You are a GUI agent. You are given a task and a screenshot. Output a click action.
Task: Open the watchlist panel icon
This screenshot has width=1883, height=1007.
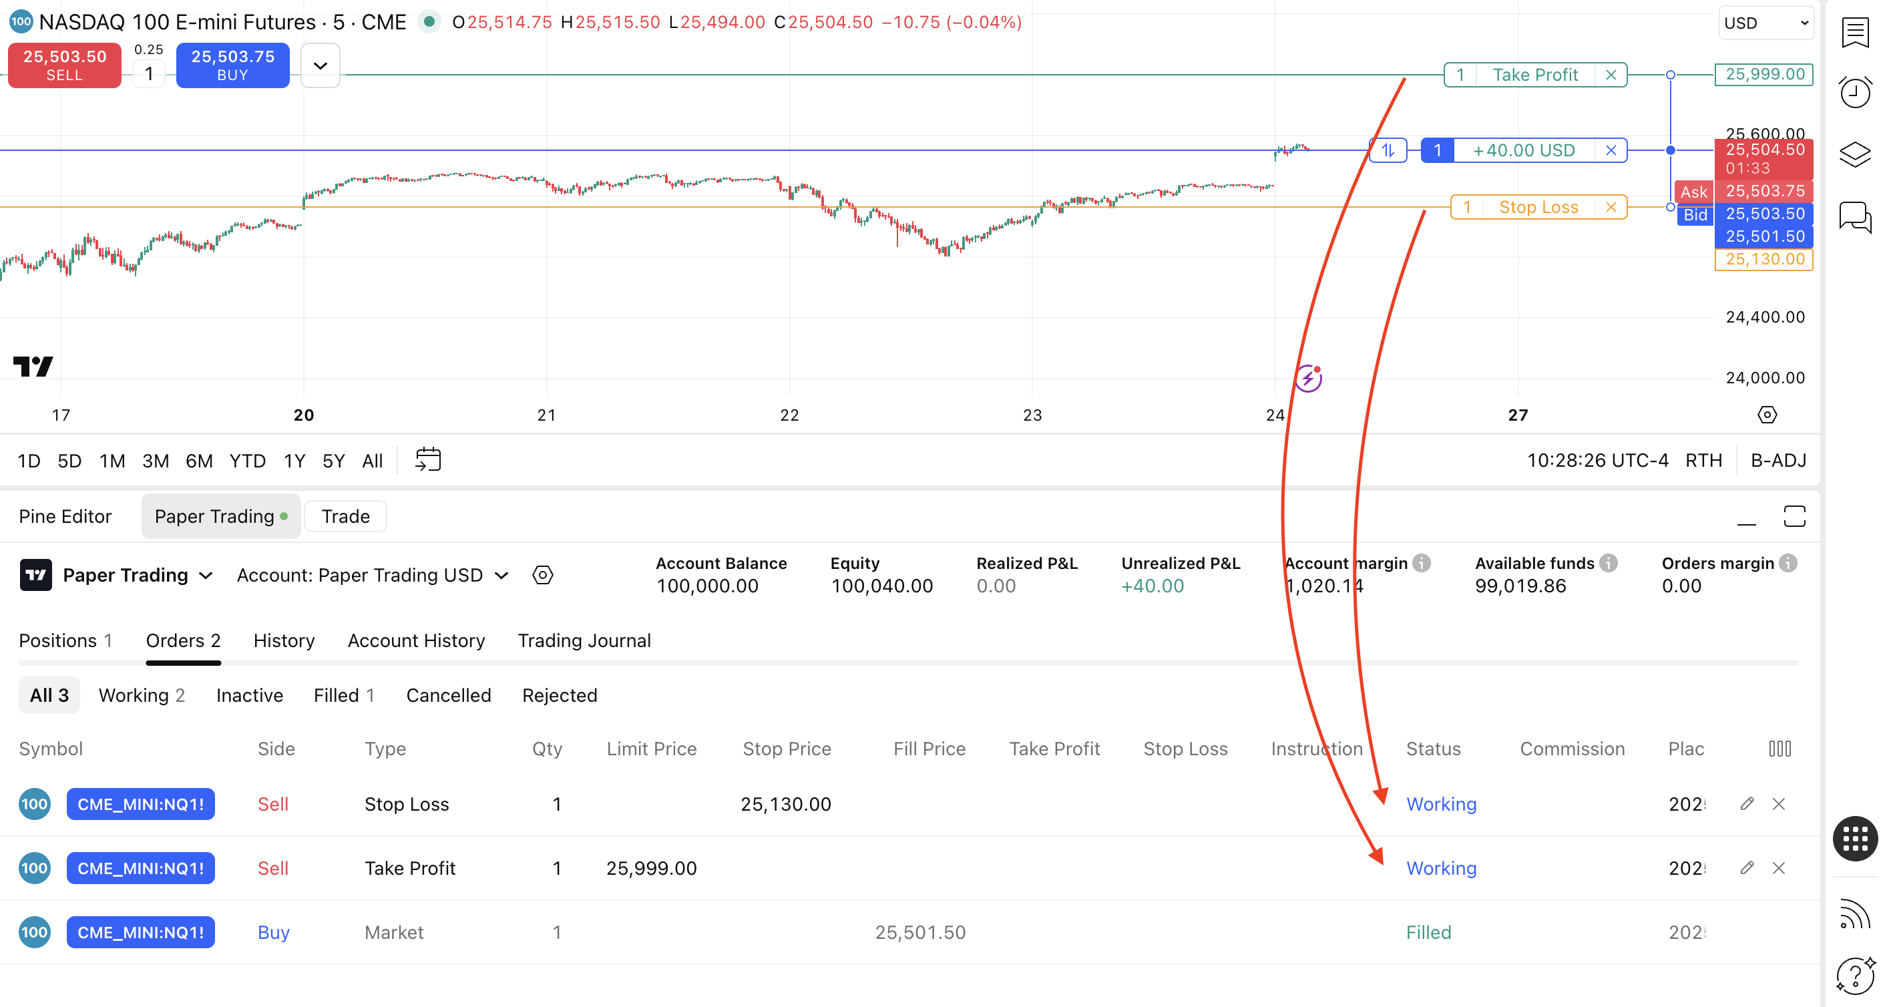[1854, 33]
